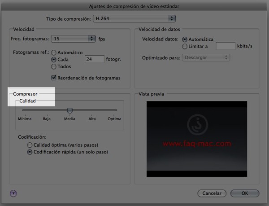Select the Cada keyframe option
Viewport: 269px width, 206px height.
tap(54, 60)
